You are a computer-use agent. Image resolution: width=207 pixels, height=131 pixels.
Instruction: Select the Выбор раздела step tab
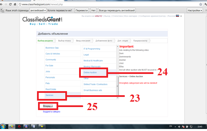(x=45, y=41)
